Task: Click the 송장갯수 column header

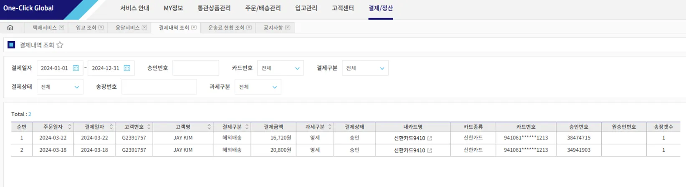Action: 663,127
